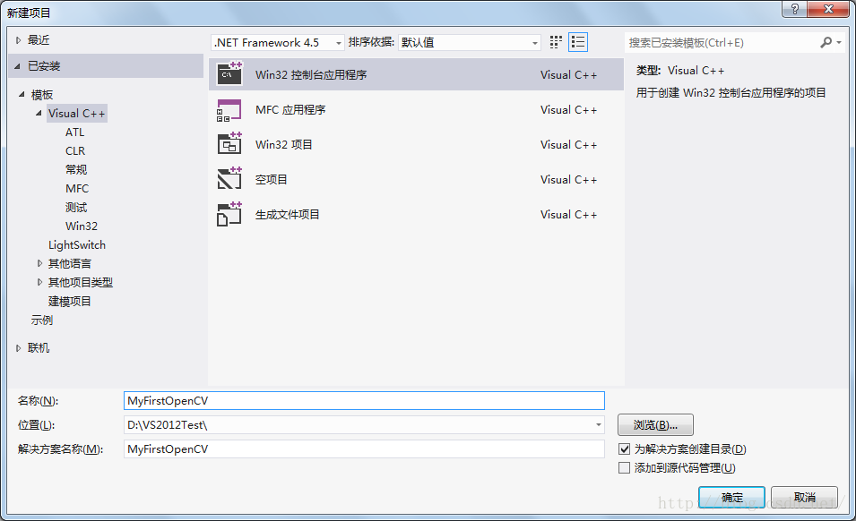Click the 空项目 template icon
Screen dimensions: 856x521
tap(229, 179)
